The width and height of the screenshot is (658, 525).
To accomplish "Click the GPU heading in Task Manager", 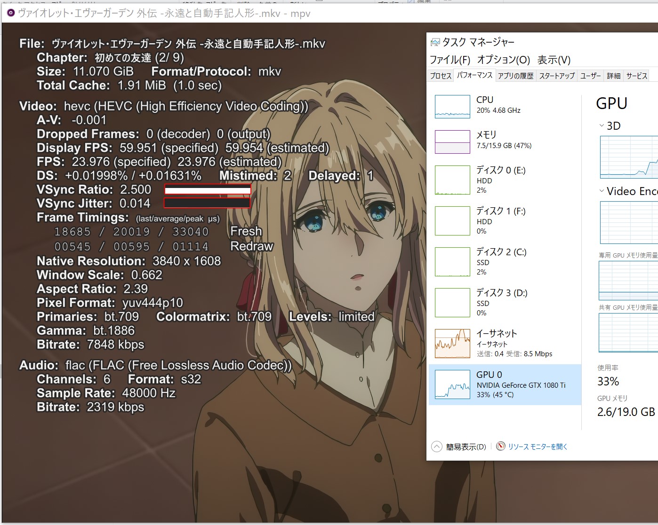I will tap(611, 103).
